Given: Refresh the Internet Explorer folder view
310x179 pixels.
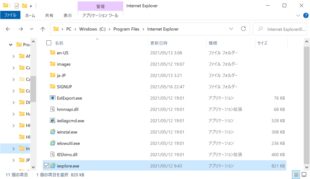Looking at the screenshot, I should click(243, 29).
